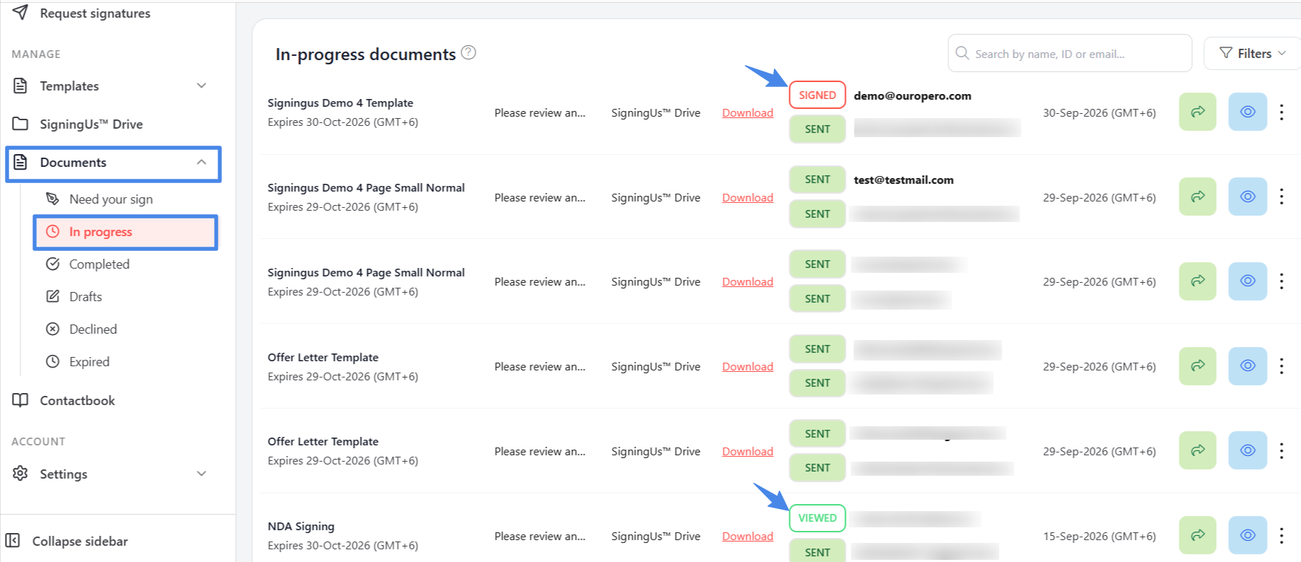
Task: Select the In progress documents view
Action: [126, 232]
